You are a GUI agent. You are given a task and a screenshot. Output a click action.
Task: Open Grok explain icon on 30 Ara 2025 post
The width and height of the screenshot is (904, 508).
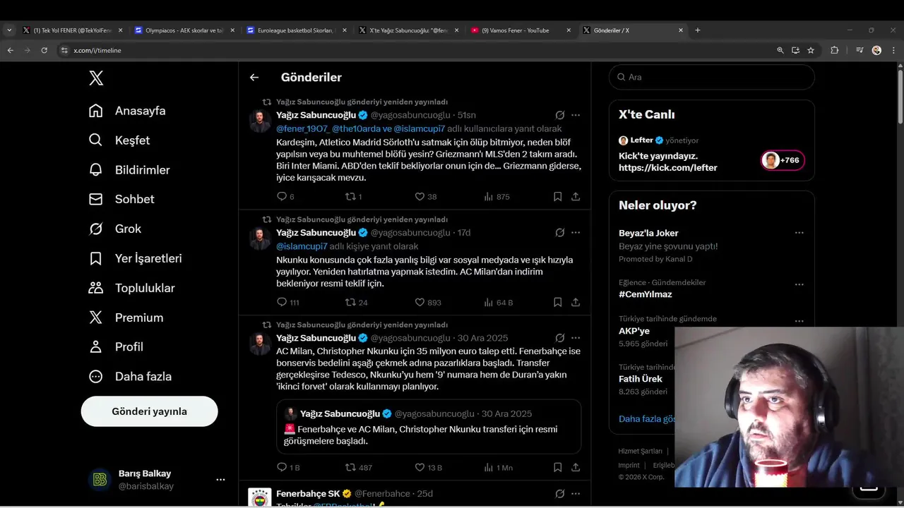click(x=559, y=338)
